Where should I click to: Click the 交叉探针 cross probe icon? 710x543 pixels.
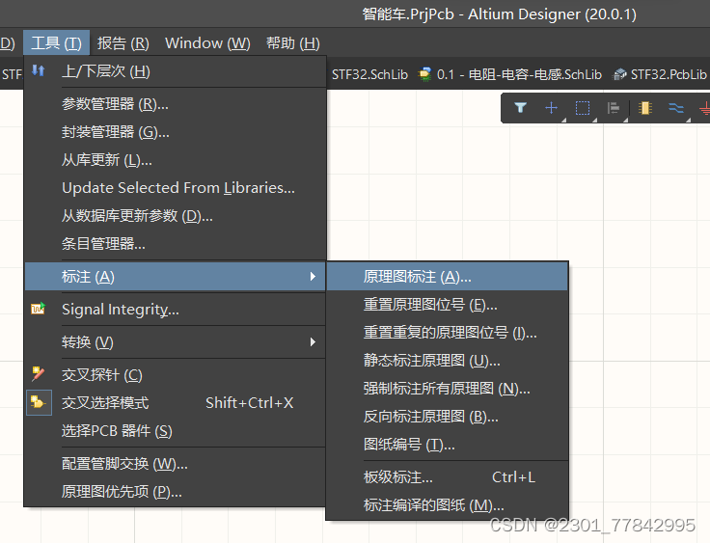point(38,374)
